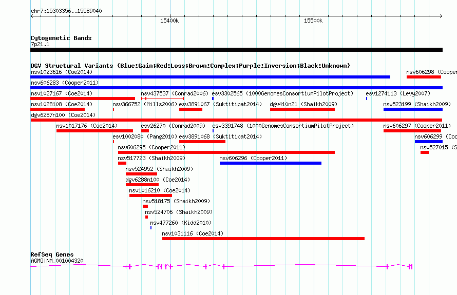Click the 15500k ruler position label

pyautogui.click(x=313, y=21)
